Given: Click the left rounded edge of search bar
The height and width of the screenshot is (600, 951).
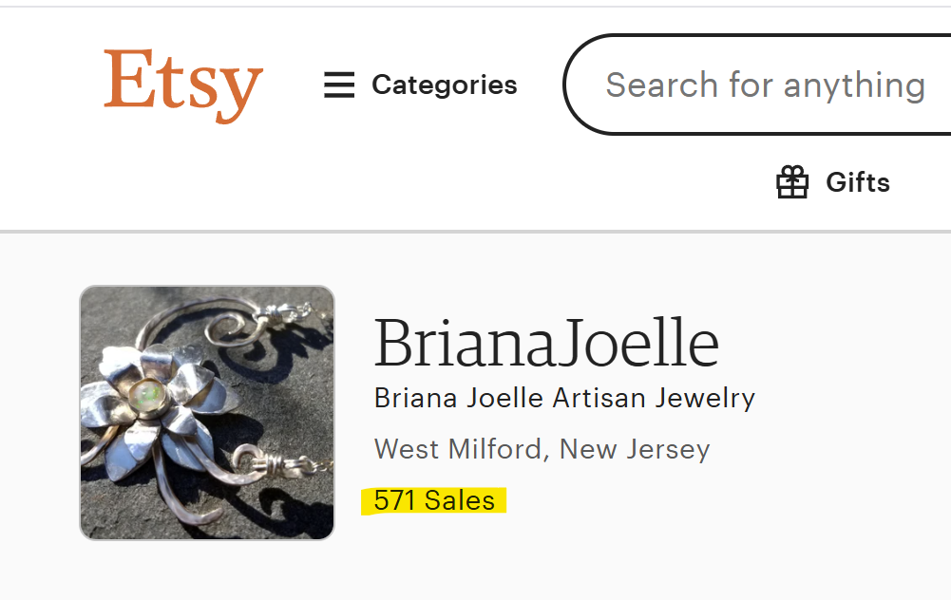Looking at the screenshot, I should click(x=576, y=85).
